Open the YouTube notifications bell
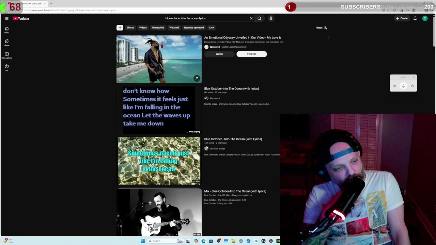This screenshot has width=436, height=245. point(415,18)
